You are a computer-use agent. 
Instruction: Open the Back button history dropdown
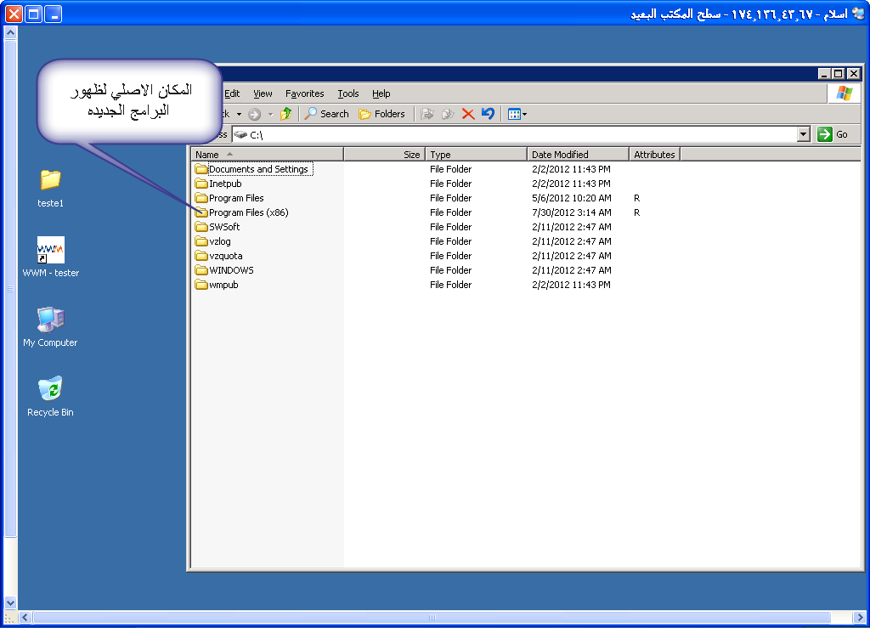[239, 114]
